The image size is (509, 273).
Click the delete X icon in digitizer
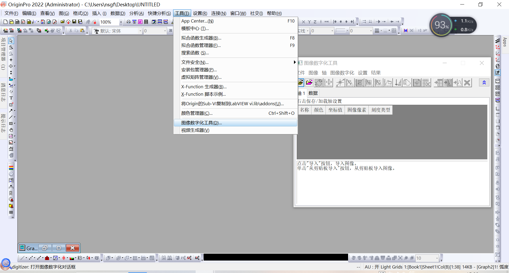tap(467, 83)
